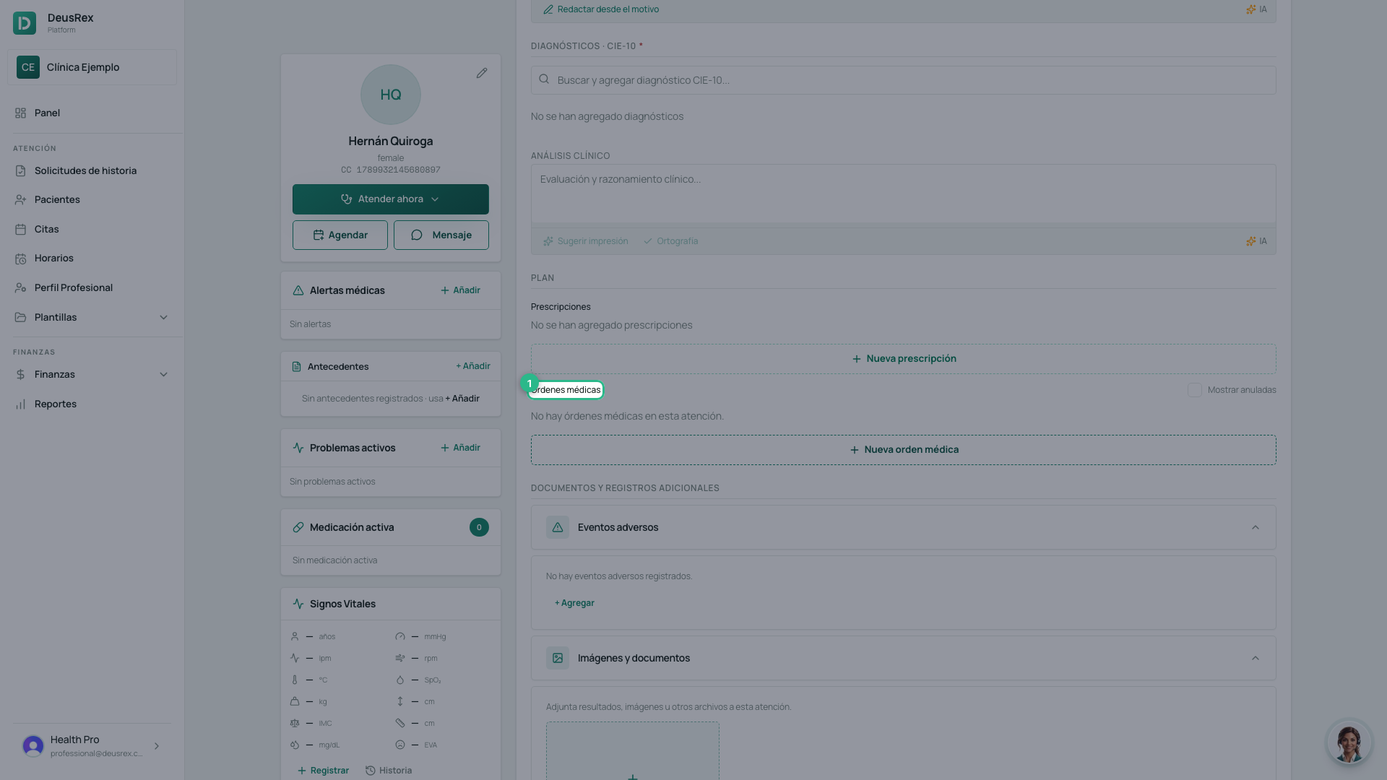Click the Antecedentes document icon
1387x780 pixels.
[x=296, y=367]
